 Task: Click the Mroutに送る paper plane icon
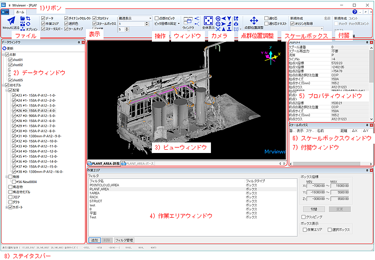(11, 21)
